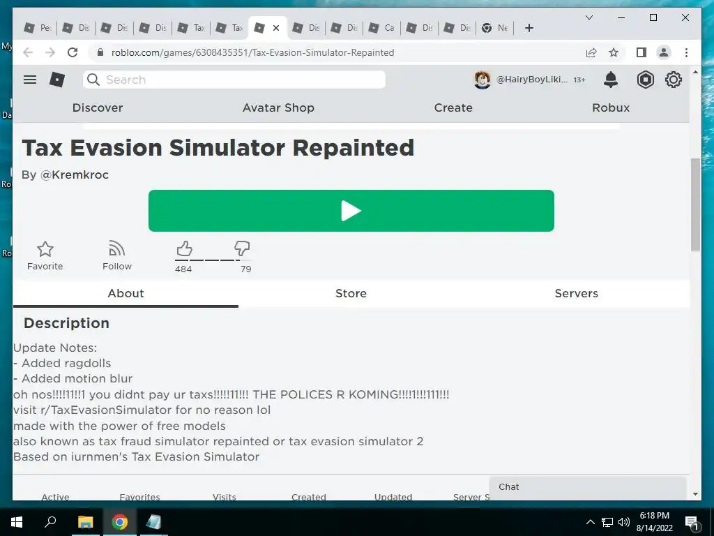Screen dimensions: 714x536
Task: Click the scrollbar down arrow
Action: [x=695, y=494]
